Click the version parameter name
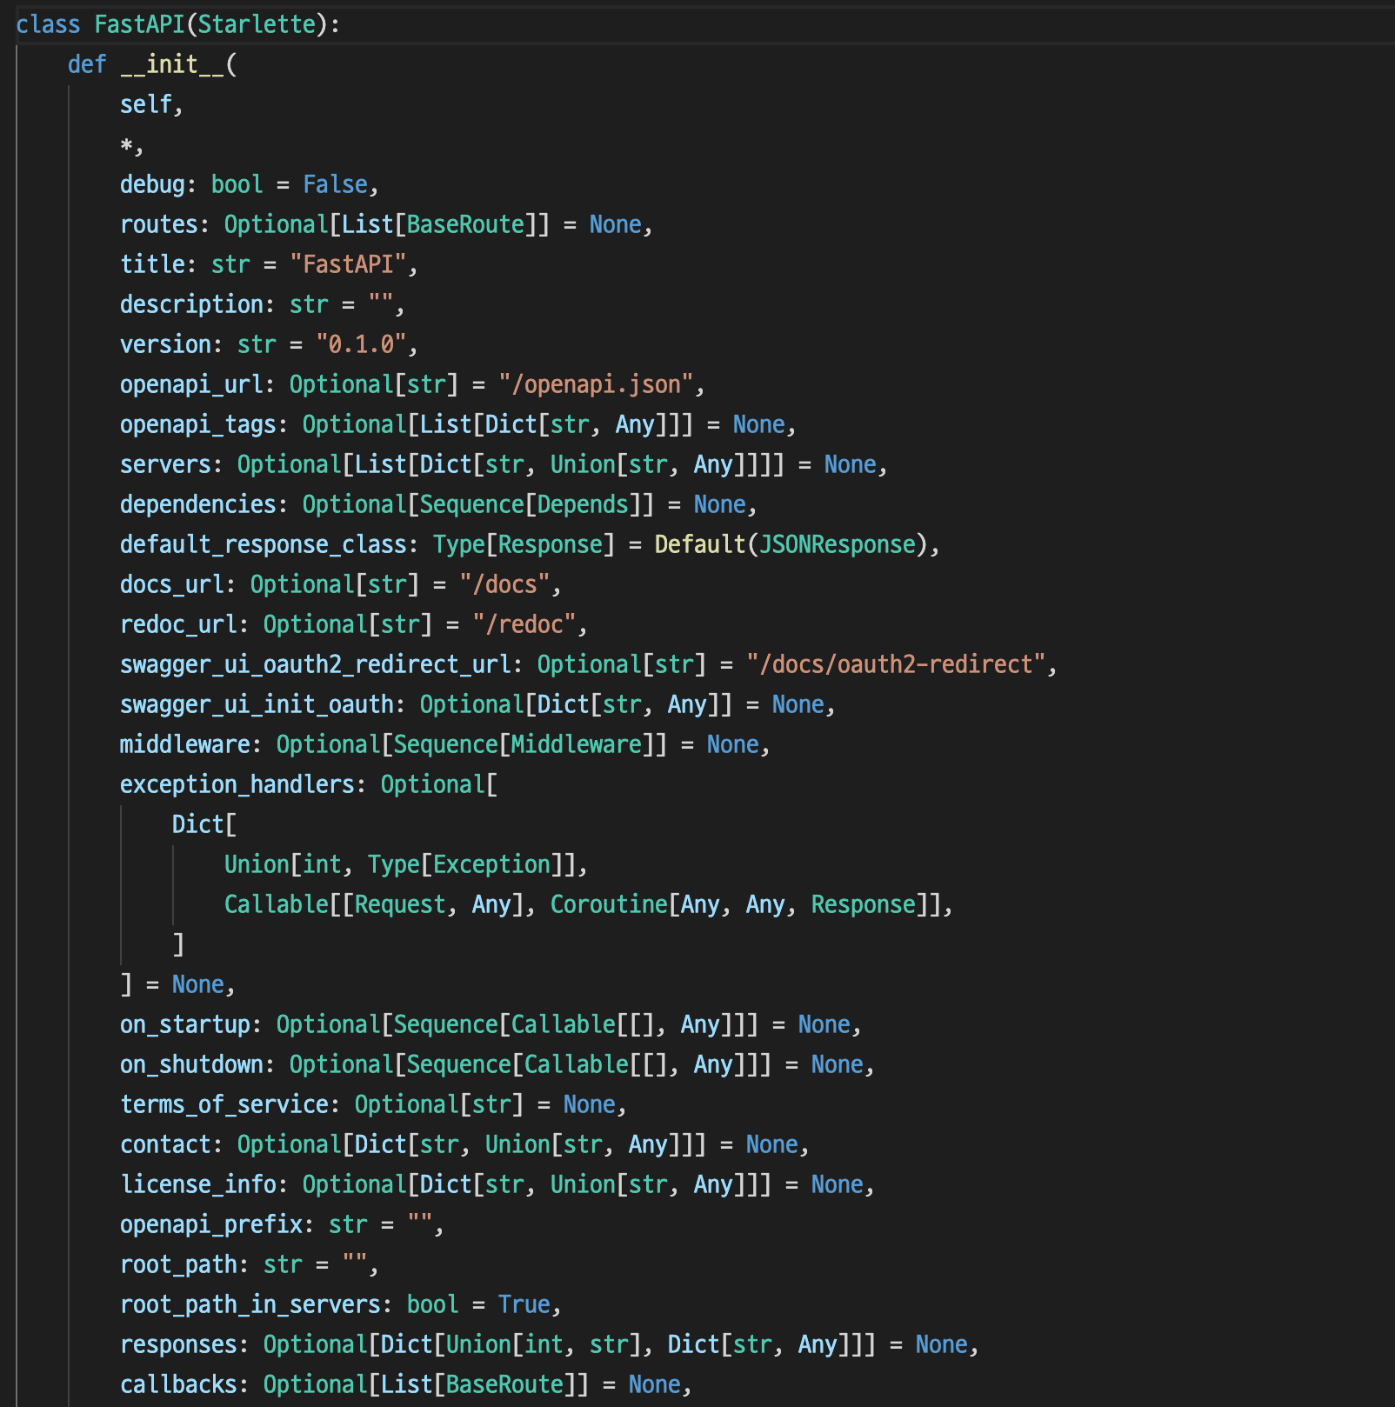This screenshot has width=1395, height=1407. coord(165,344)
